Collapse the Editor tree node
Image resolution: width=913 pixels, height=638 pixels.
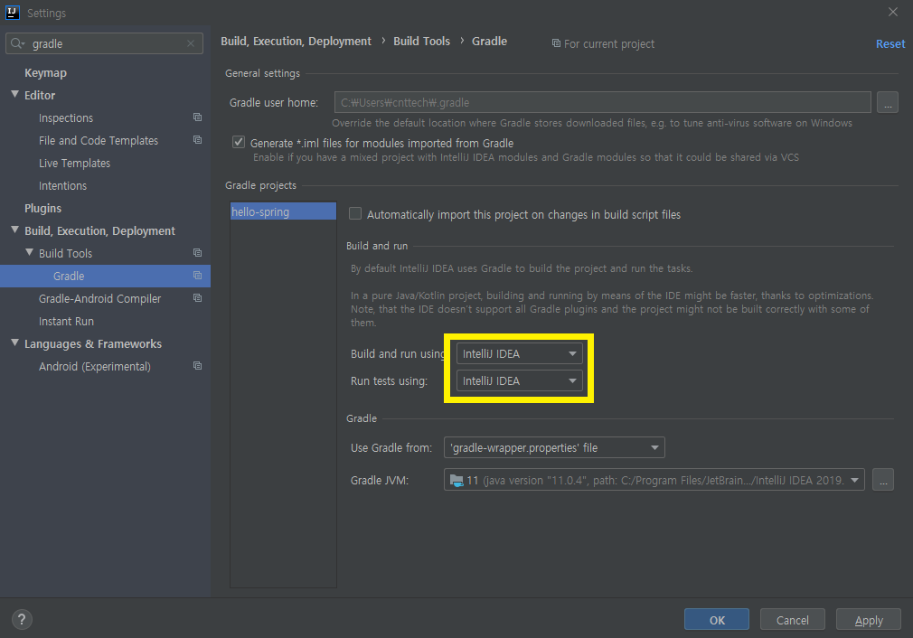coord(15,94)
